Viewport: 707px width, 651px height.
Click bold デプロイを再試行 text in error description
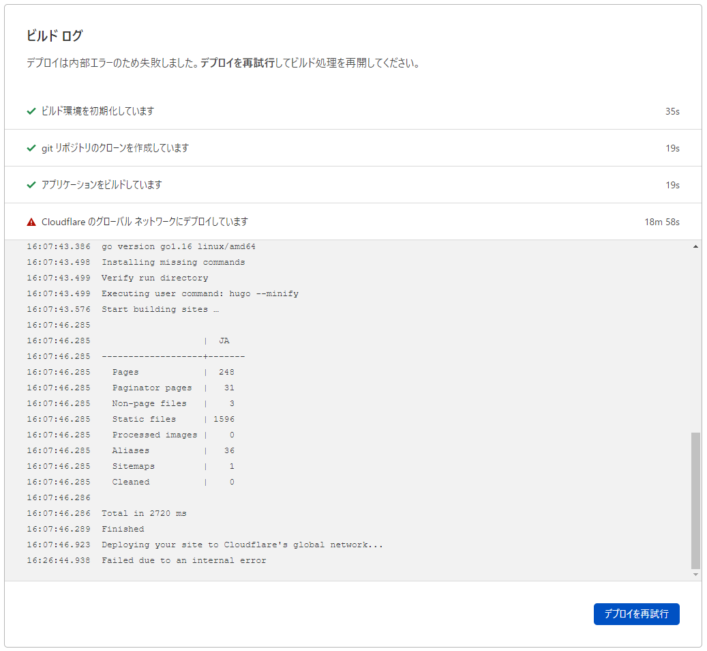[x=237, y=63]
